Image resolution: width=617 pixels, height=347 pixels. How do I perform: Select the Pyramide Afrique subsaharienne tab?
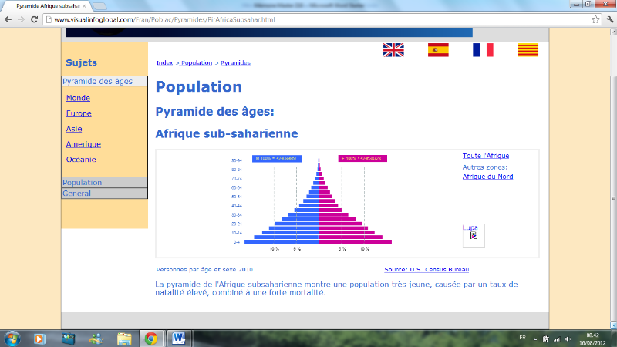[46, 6]
